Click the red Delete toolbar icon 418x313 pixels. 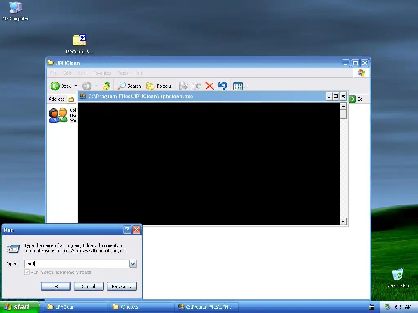(x=209, y=86)
